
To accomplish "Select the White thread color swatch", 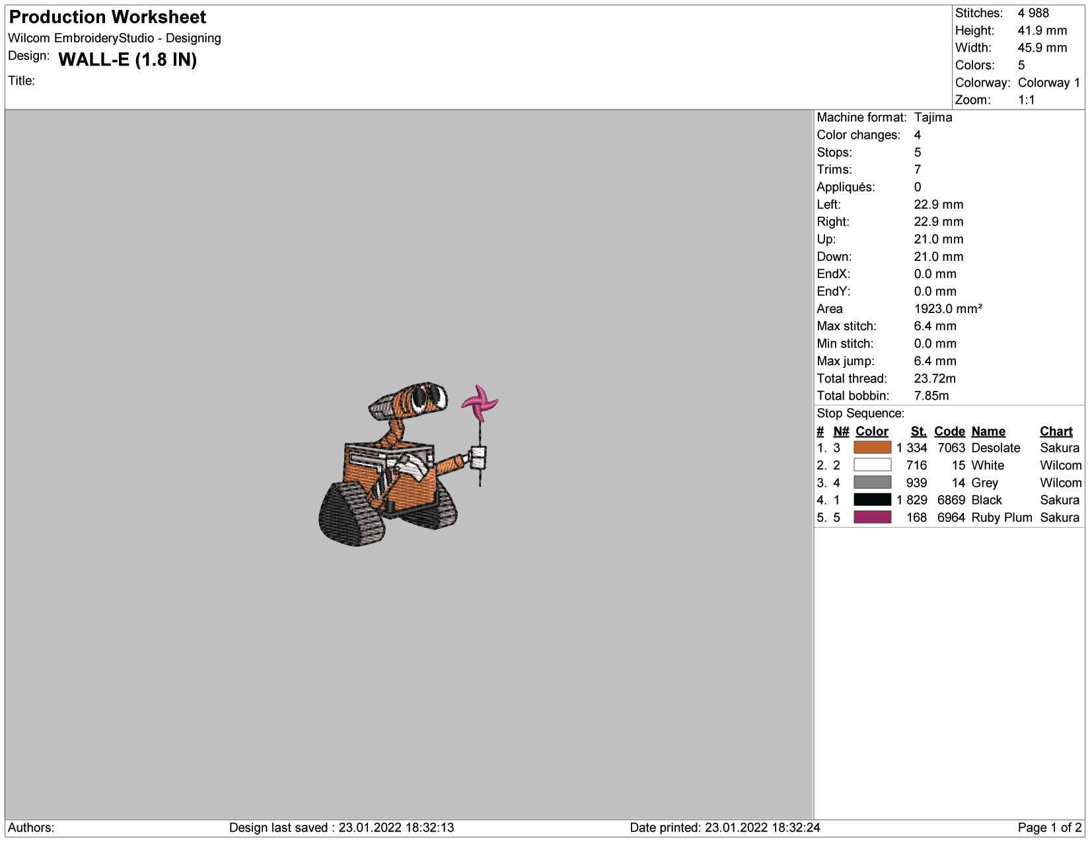I will (872, 465).
